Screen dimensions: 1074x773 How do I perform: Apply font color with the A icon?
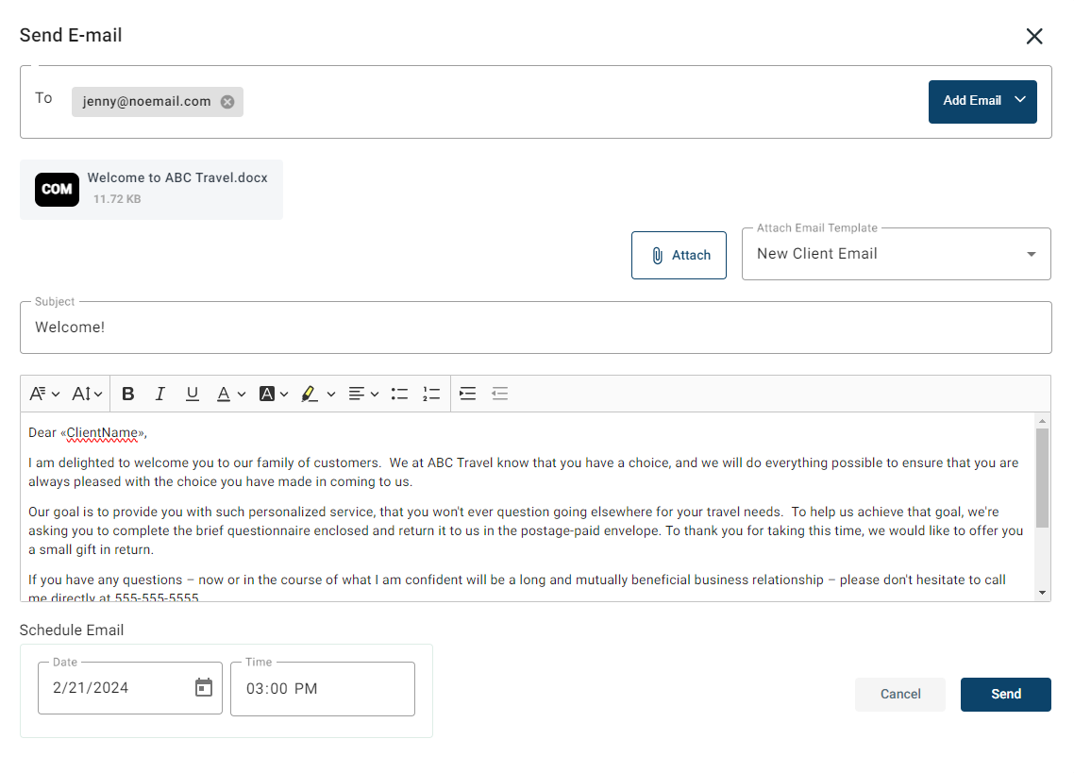pos(224,394)
